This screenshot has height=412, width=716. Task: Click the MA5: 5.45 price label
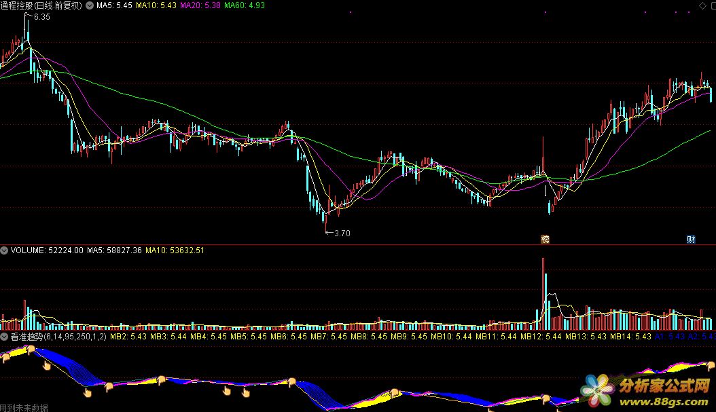point(114,5)
